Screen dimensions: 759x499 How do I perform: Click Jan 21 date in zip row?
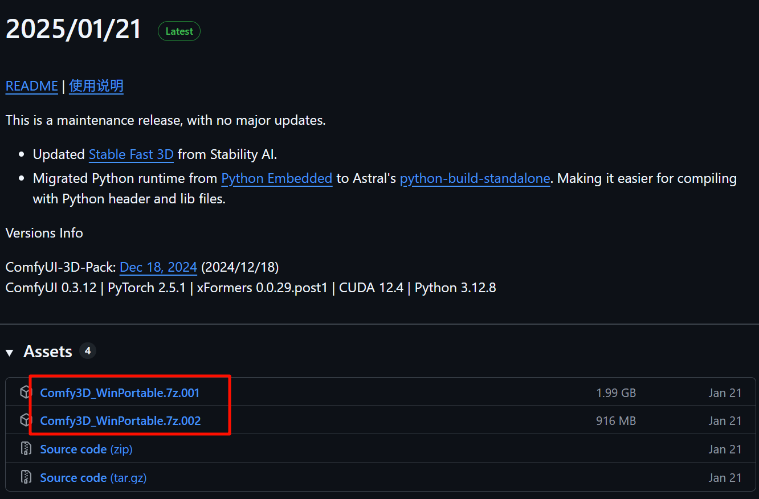click(x=725, y=449)
